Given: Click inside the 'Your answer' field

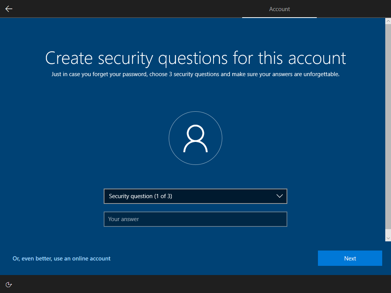Looking at the screenshot, I should click(x=195, y=219).
